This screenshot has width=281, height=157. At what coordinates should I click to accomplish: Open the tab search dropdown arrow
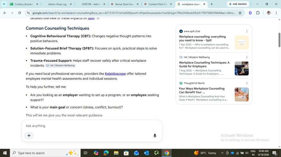tap(4, 4)
